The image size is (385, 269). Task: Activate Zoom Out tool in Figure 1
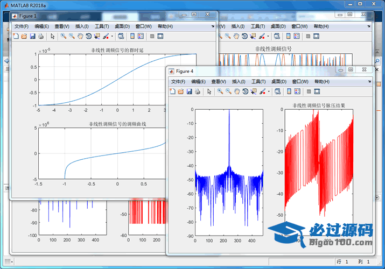point(72,36)
